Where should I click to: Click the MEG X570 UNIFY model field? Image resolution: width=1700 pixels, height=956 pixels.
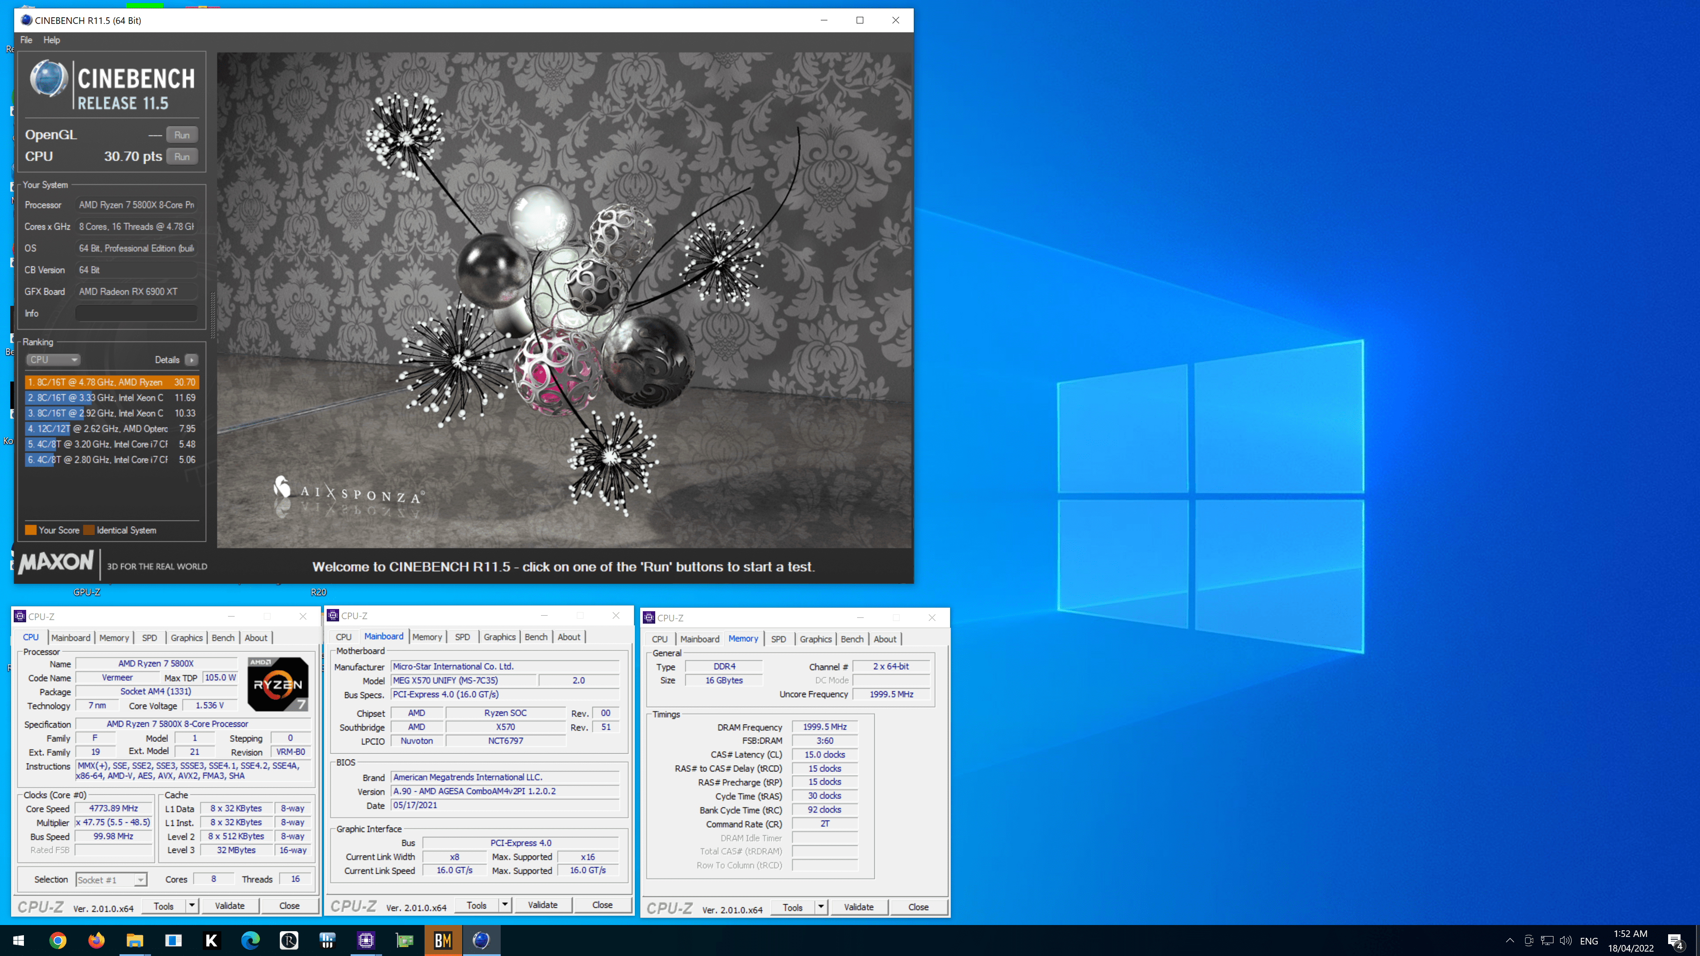pos(464,680)
